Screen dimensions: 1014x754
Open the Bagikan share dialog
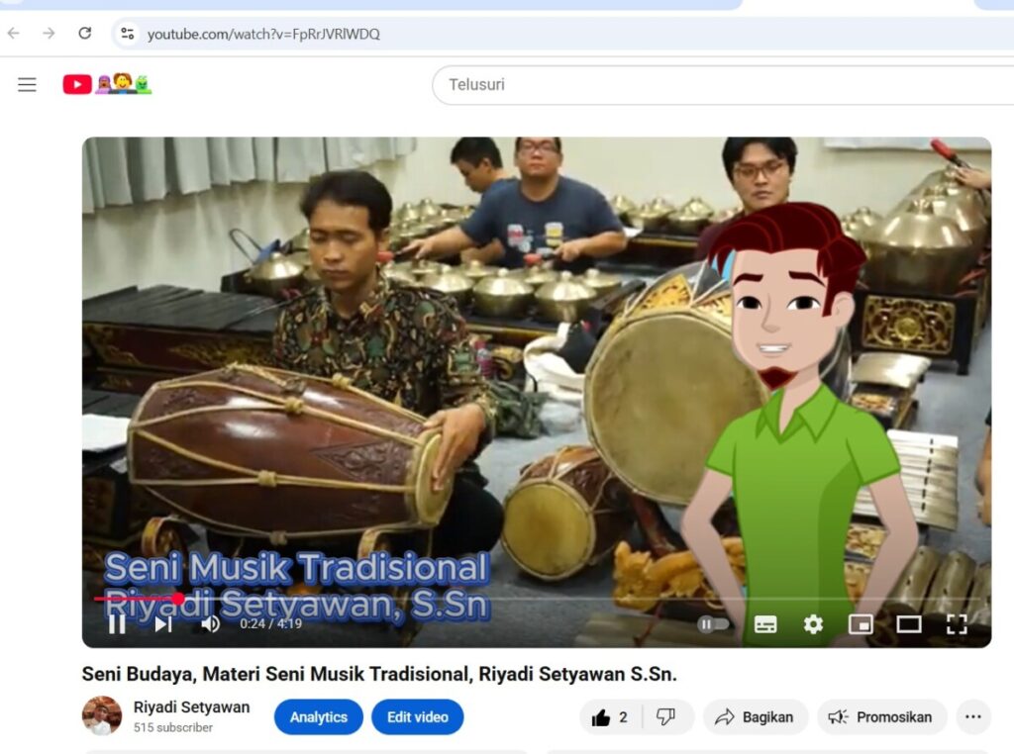point(755,717)
